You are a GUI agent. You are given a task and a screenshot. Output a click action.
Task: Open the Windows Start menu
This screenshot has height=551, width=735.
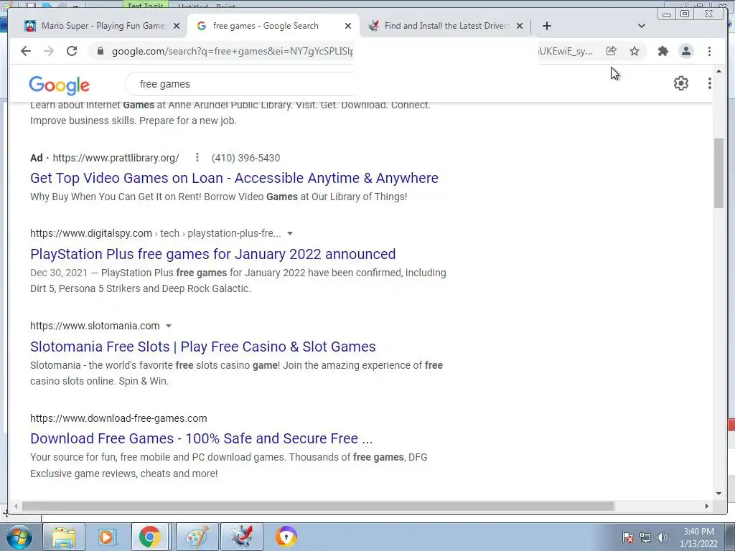point(19,537)
